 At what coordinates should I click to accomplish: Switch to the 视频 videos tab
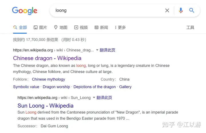pyautogui.click(x=81, y=27)
